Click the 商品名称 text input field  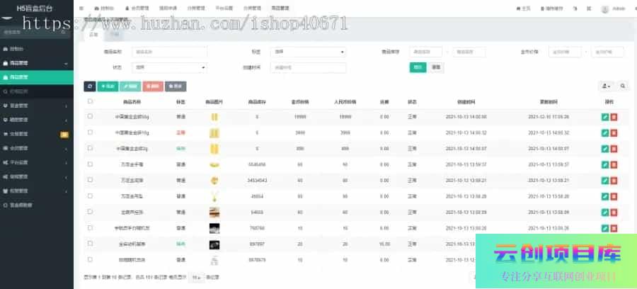coord(170,52)
